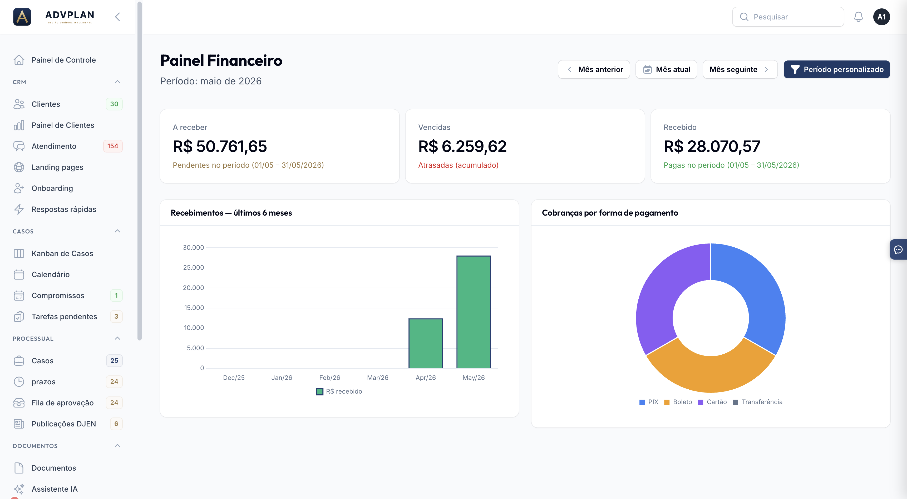Open Painel de Controle menu item

point(68,60)
